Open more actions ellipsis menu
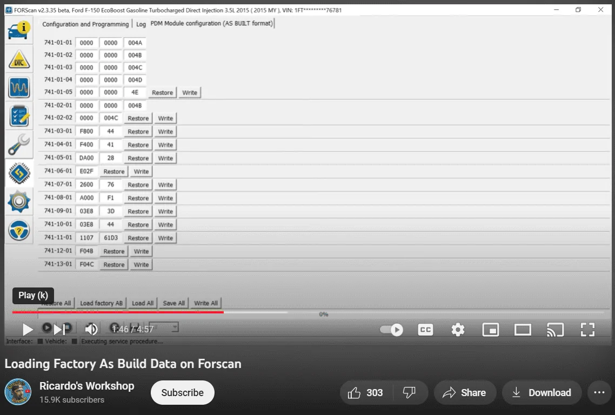Screen dimensions: 615x415 (599, 393)
